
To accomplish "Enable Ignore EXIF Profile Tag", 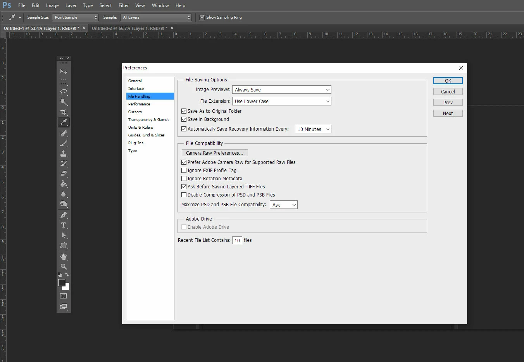I will coord(184,171).
